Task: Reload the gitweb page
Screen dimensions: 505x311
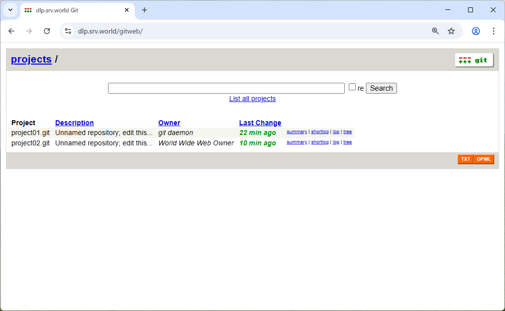Action: (x=47, y=31)
